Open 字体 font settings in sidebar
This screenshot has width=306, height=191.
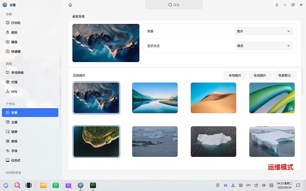coord(30,151)
